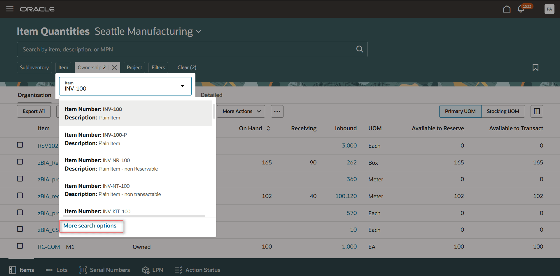The height and width of the screenshot is (276, 560).
Task: Open the Inbound 100,120 quantity link
Action: [x=346, y=196]
